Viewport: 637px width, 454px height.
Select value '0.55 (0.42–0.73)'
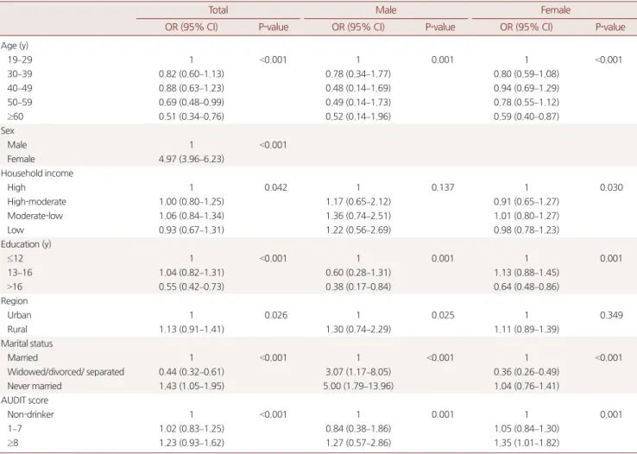pos(192,287)
